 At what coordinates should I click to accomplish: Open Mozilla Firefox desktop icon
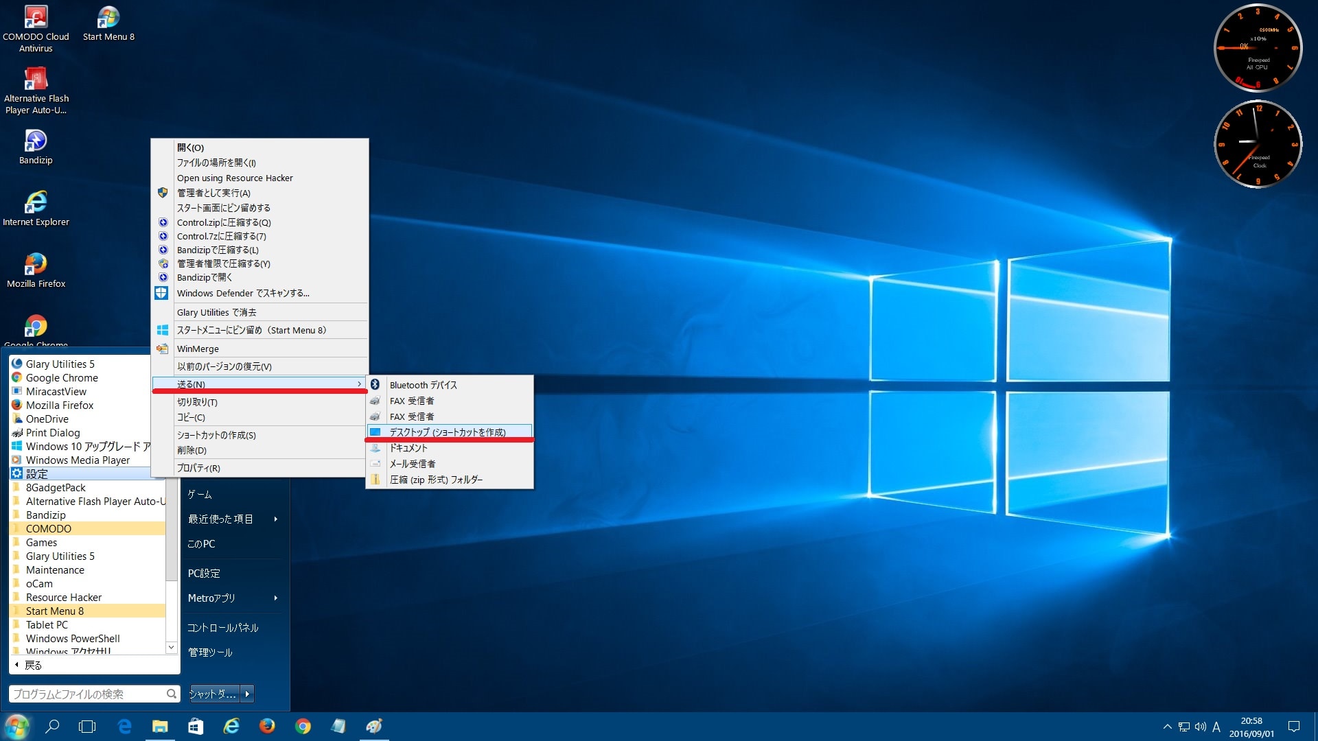36,270
